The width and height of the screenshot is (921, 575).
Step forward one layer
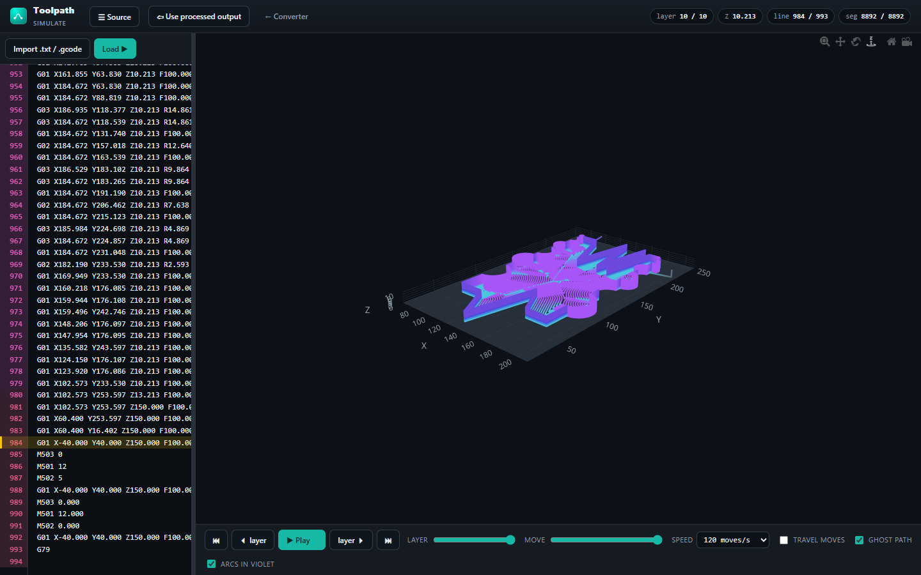(351, 540)
